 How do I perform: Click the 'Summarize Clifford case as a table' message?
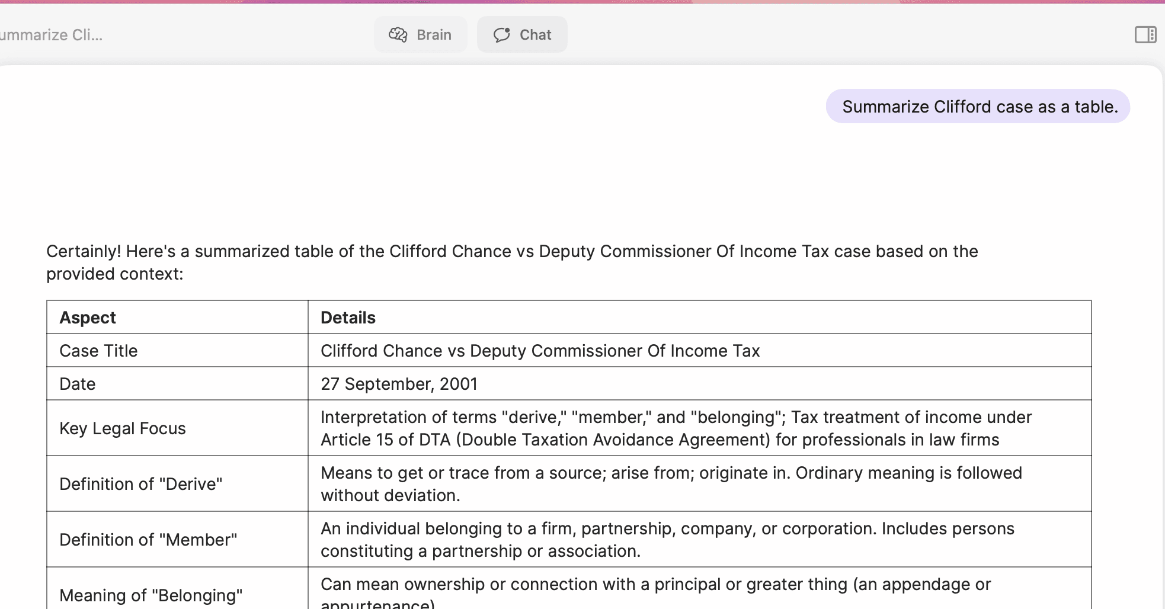[x=979, y=107]
